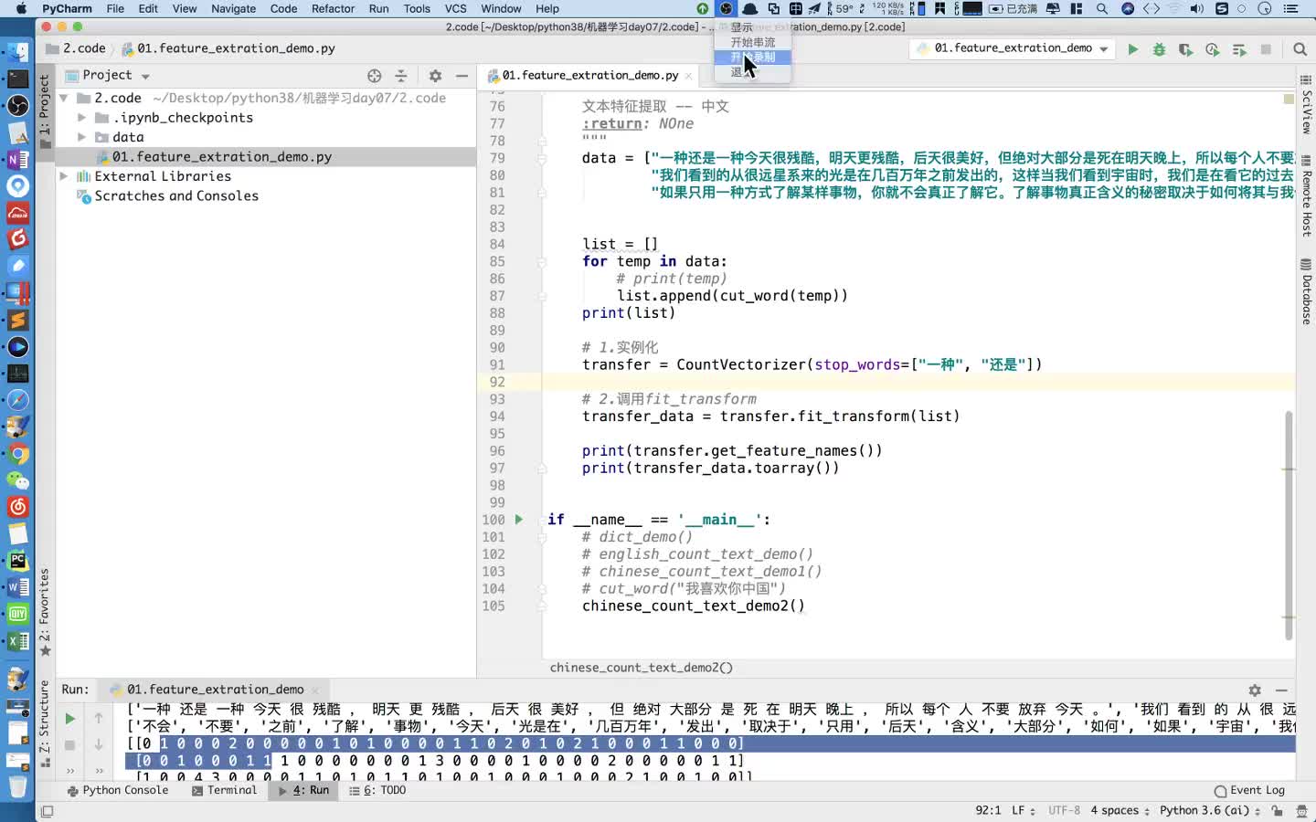1316x822 pixels.
Task: Switch to 01.feature_extration_demo.py editor tab
Action: [589, 76]
